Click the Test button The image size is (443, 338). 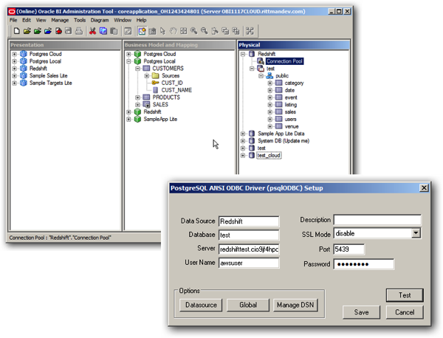(x=405, y=295)
